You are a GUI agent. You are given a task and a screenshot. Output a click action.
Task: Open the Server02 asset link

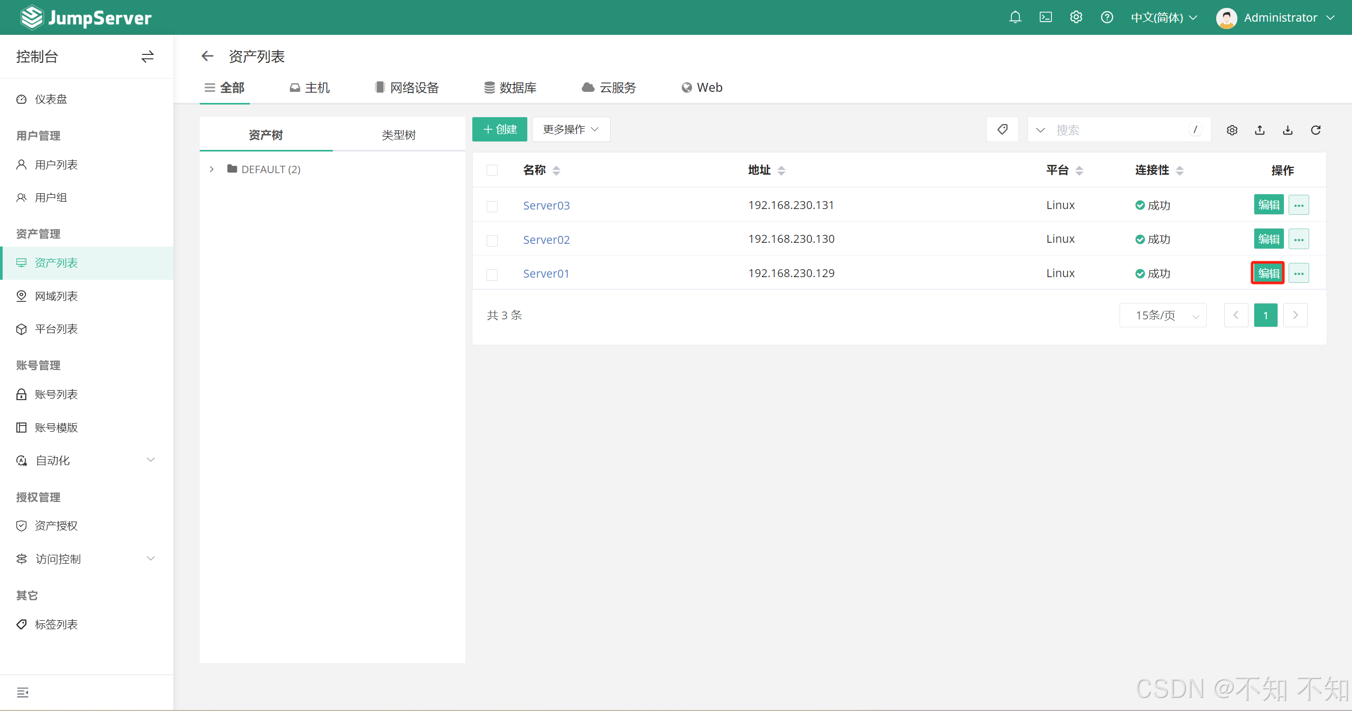tap(546, 240)
